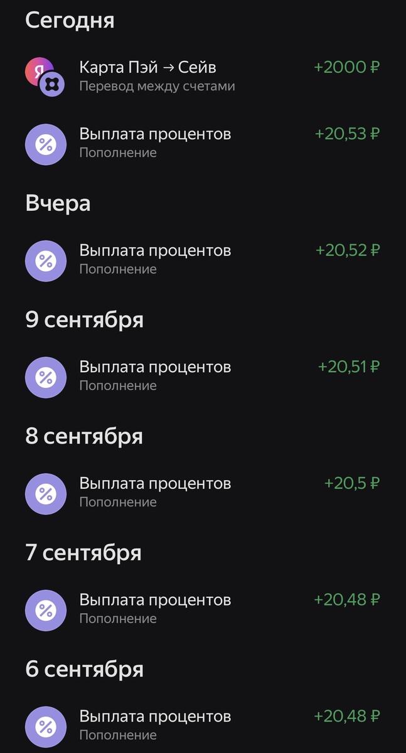406x753 pixels.
Task: Open Выплата процентов from 9 сентября
Action: tap(155, 367)
